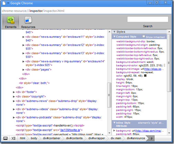Viewport: 174px width, 144px height.
Task: Open the title bar dropdown arrow
Action: click(8, 3)
